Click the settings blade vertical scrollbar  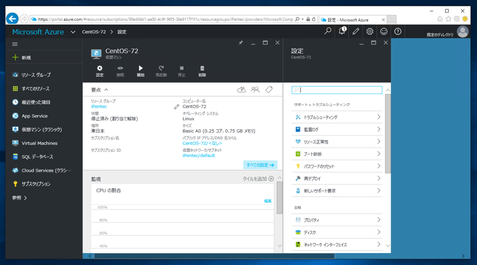click(388, 134)
